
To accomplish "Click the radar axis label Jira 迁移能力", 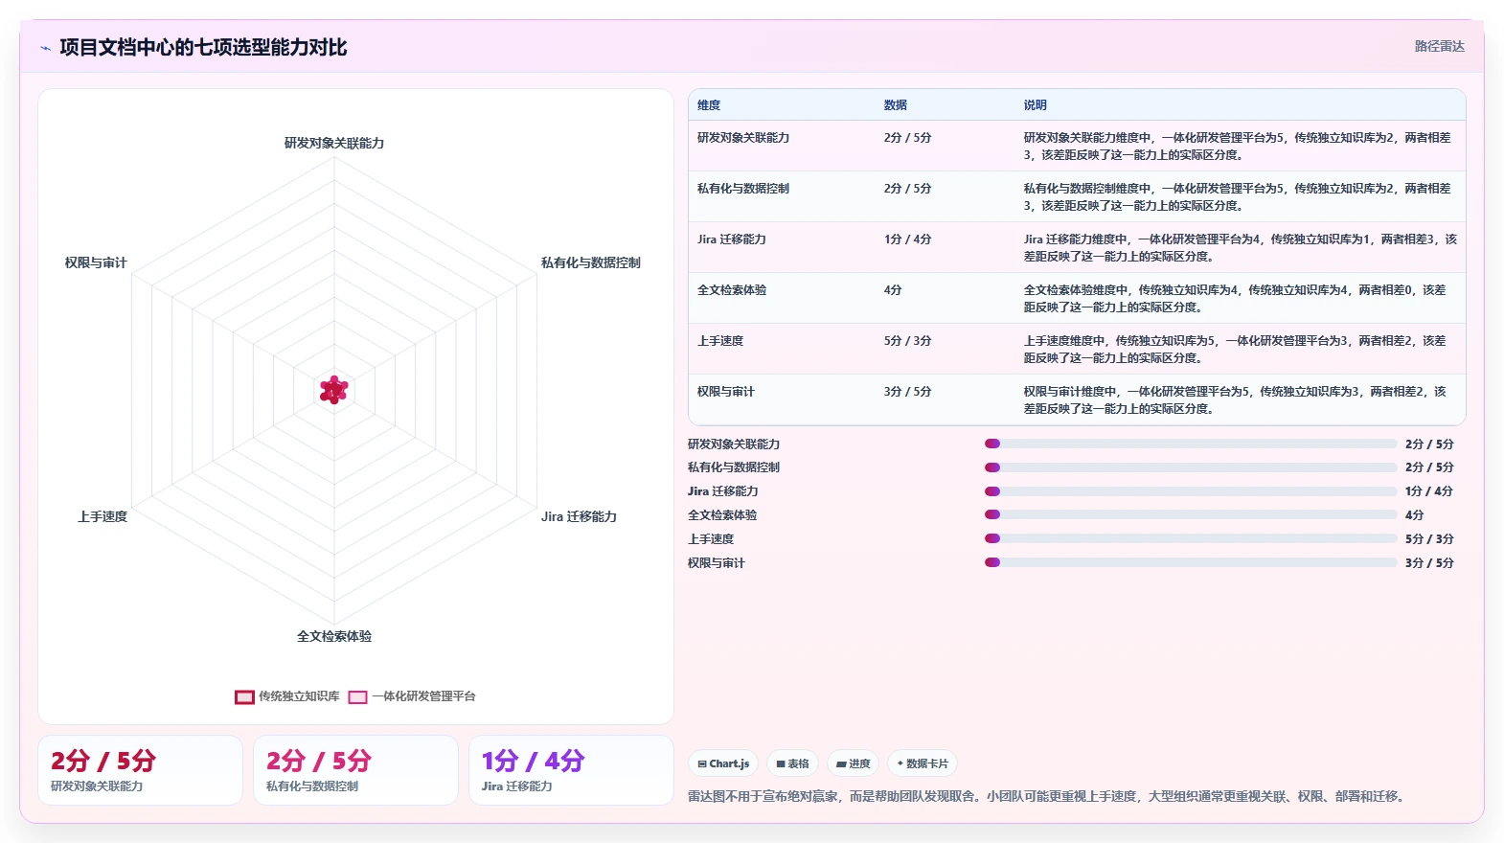I will click(x=579, y=516).
